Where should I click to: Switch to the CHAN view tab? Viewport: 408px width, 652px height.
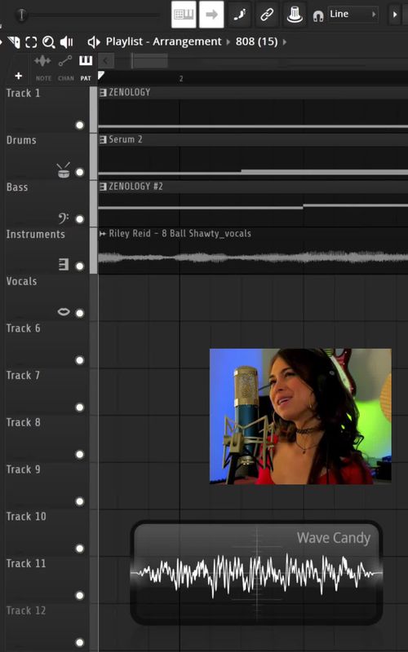[x=65, y=68]
